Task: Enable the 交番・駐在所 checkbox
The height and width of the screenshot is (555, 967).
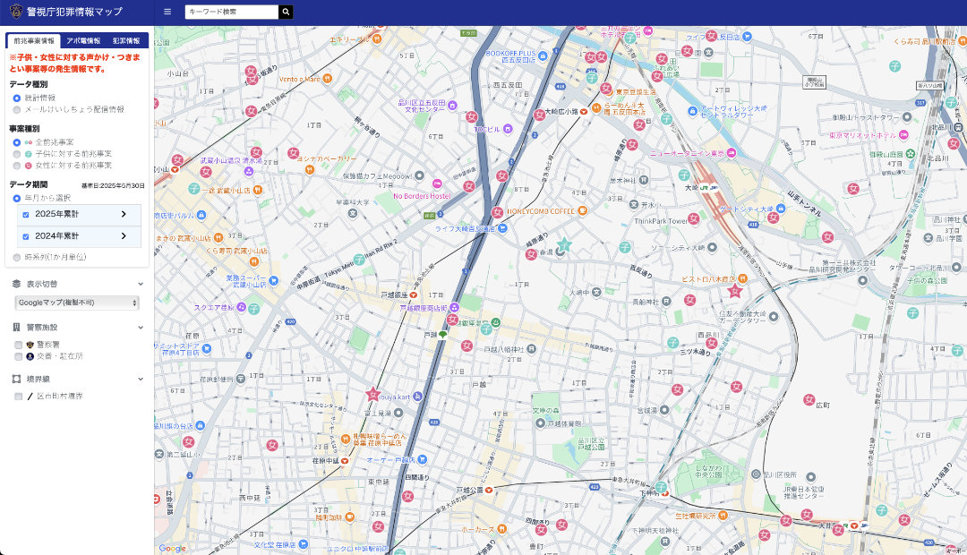Action: [x=19, y=356]
